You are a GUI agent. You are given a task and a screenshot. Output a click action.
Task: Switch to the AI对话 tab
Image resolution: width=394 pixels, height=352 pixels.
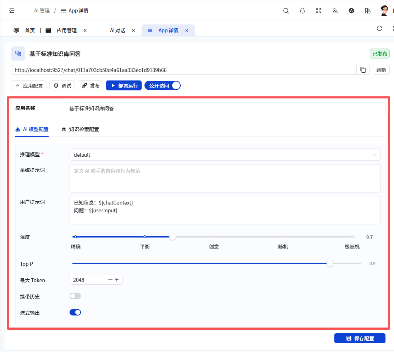(117, 30)
